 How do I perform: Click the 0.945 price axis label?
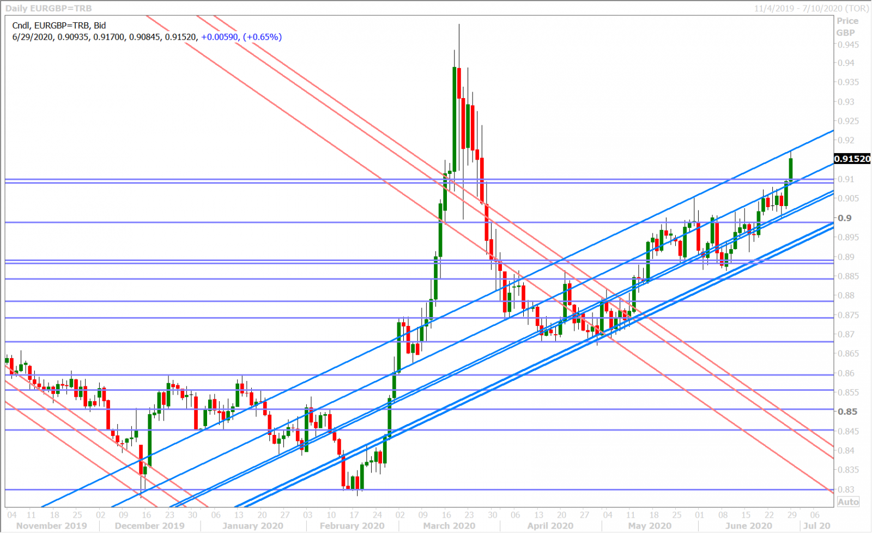848,45
